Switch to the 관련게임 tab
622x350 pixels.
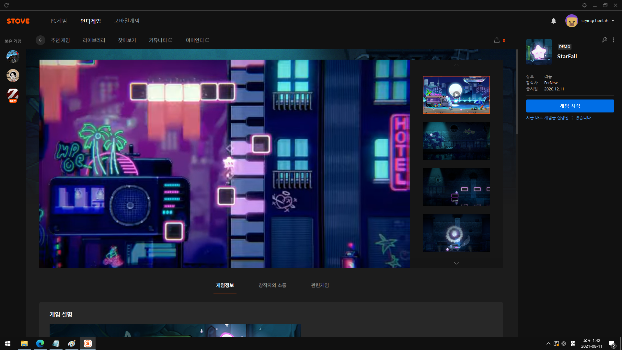[320, 285]
